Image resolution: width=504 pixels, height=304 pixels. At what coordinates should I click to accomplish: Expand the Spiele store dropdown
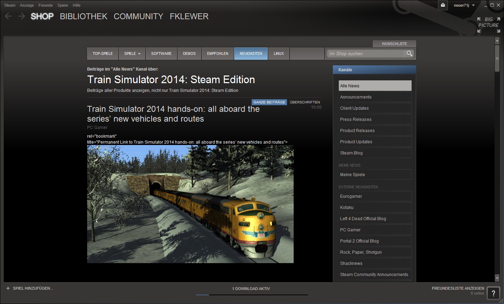pyautogui.click(x=132, y=53)
